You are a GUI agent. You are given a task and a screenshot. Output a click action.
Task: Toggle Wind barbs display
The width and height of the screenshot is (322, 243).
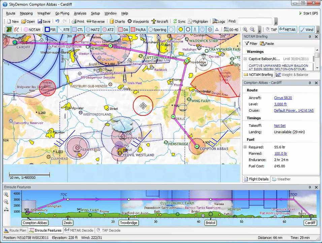pyautogui.click(x=307, y=30)
